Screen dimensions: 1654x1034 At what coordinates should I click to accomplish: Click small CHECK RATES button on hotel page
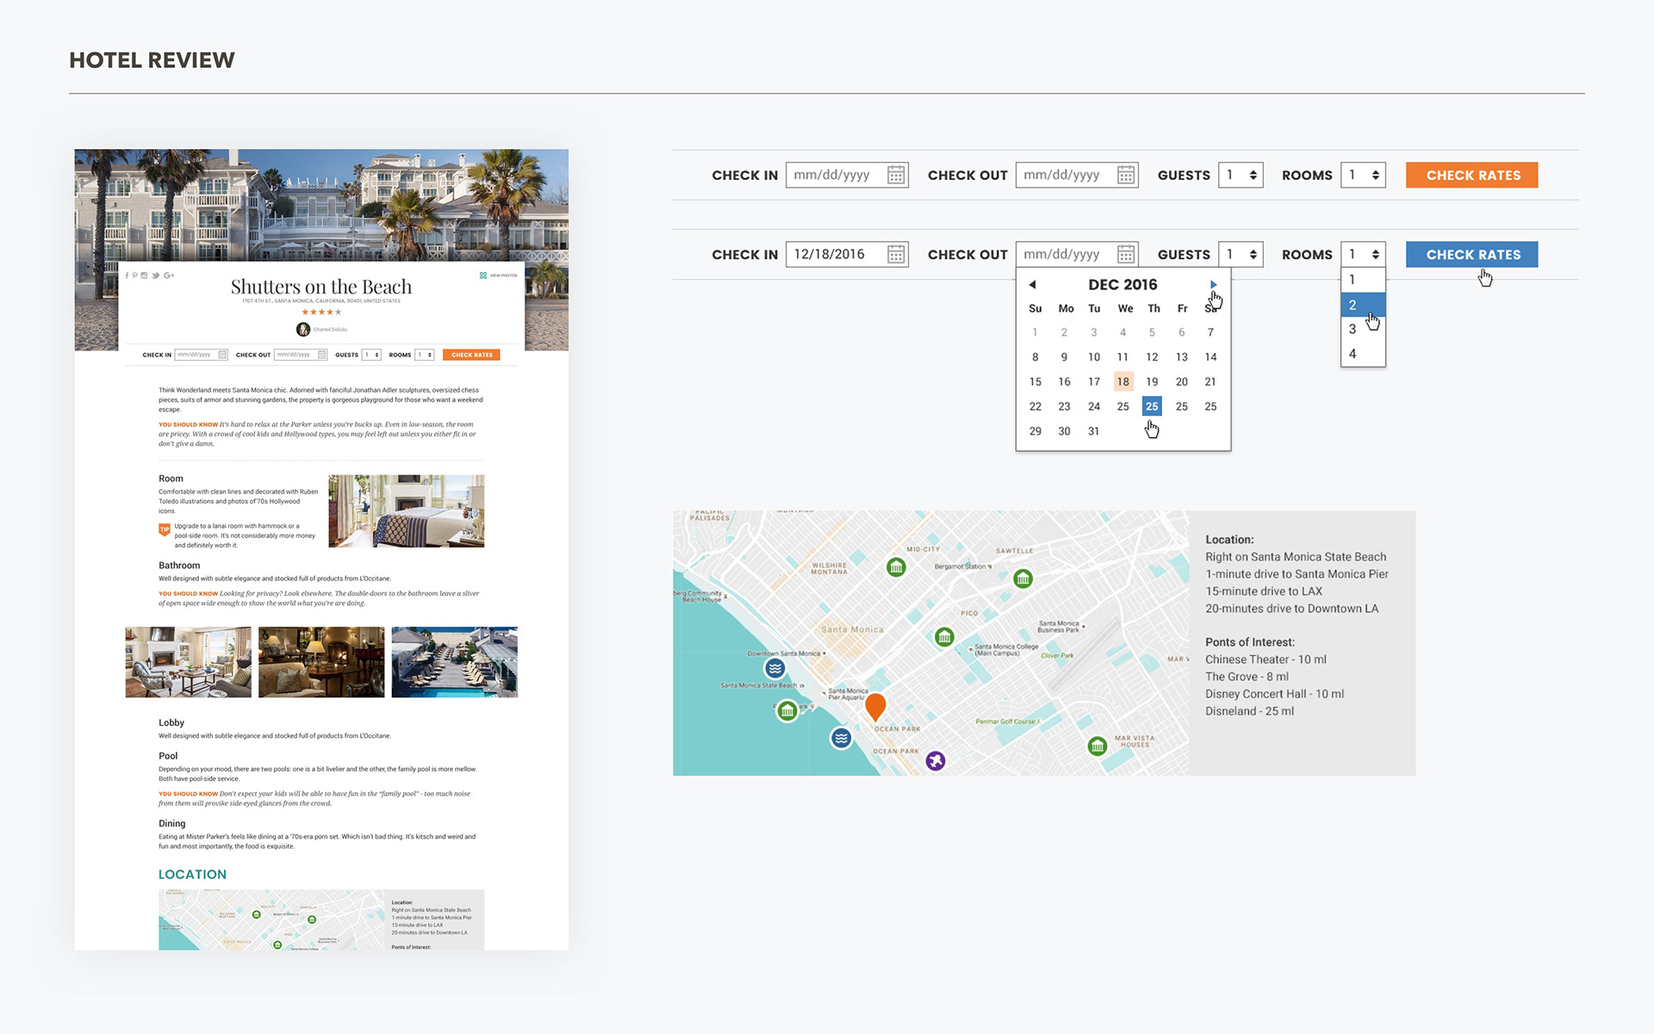tap(471, 355)
